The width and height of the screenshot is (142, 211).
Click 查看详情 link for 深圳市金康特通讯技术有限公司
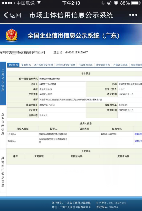(x=138, y=134)
